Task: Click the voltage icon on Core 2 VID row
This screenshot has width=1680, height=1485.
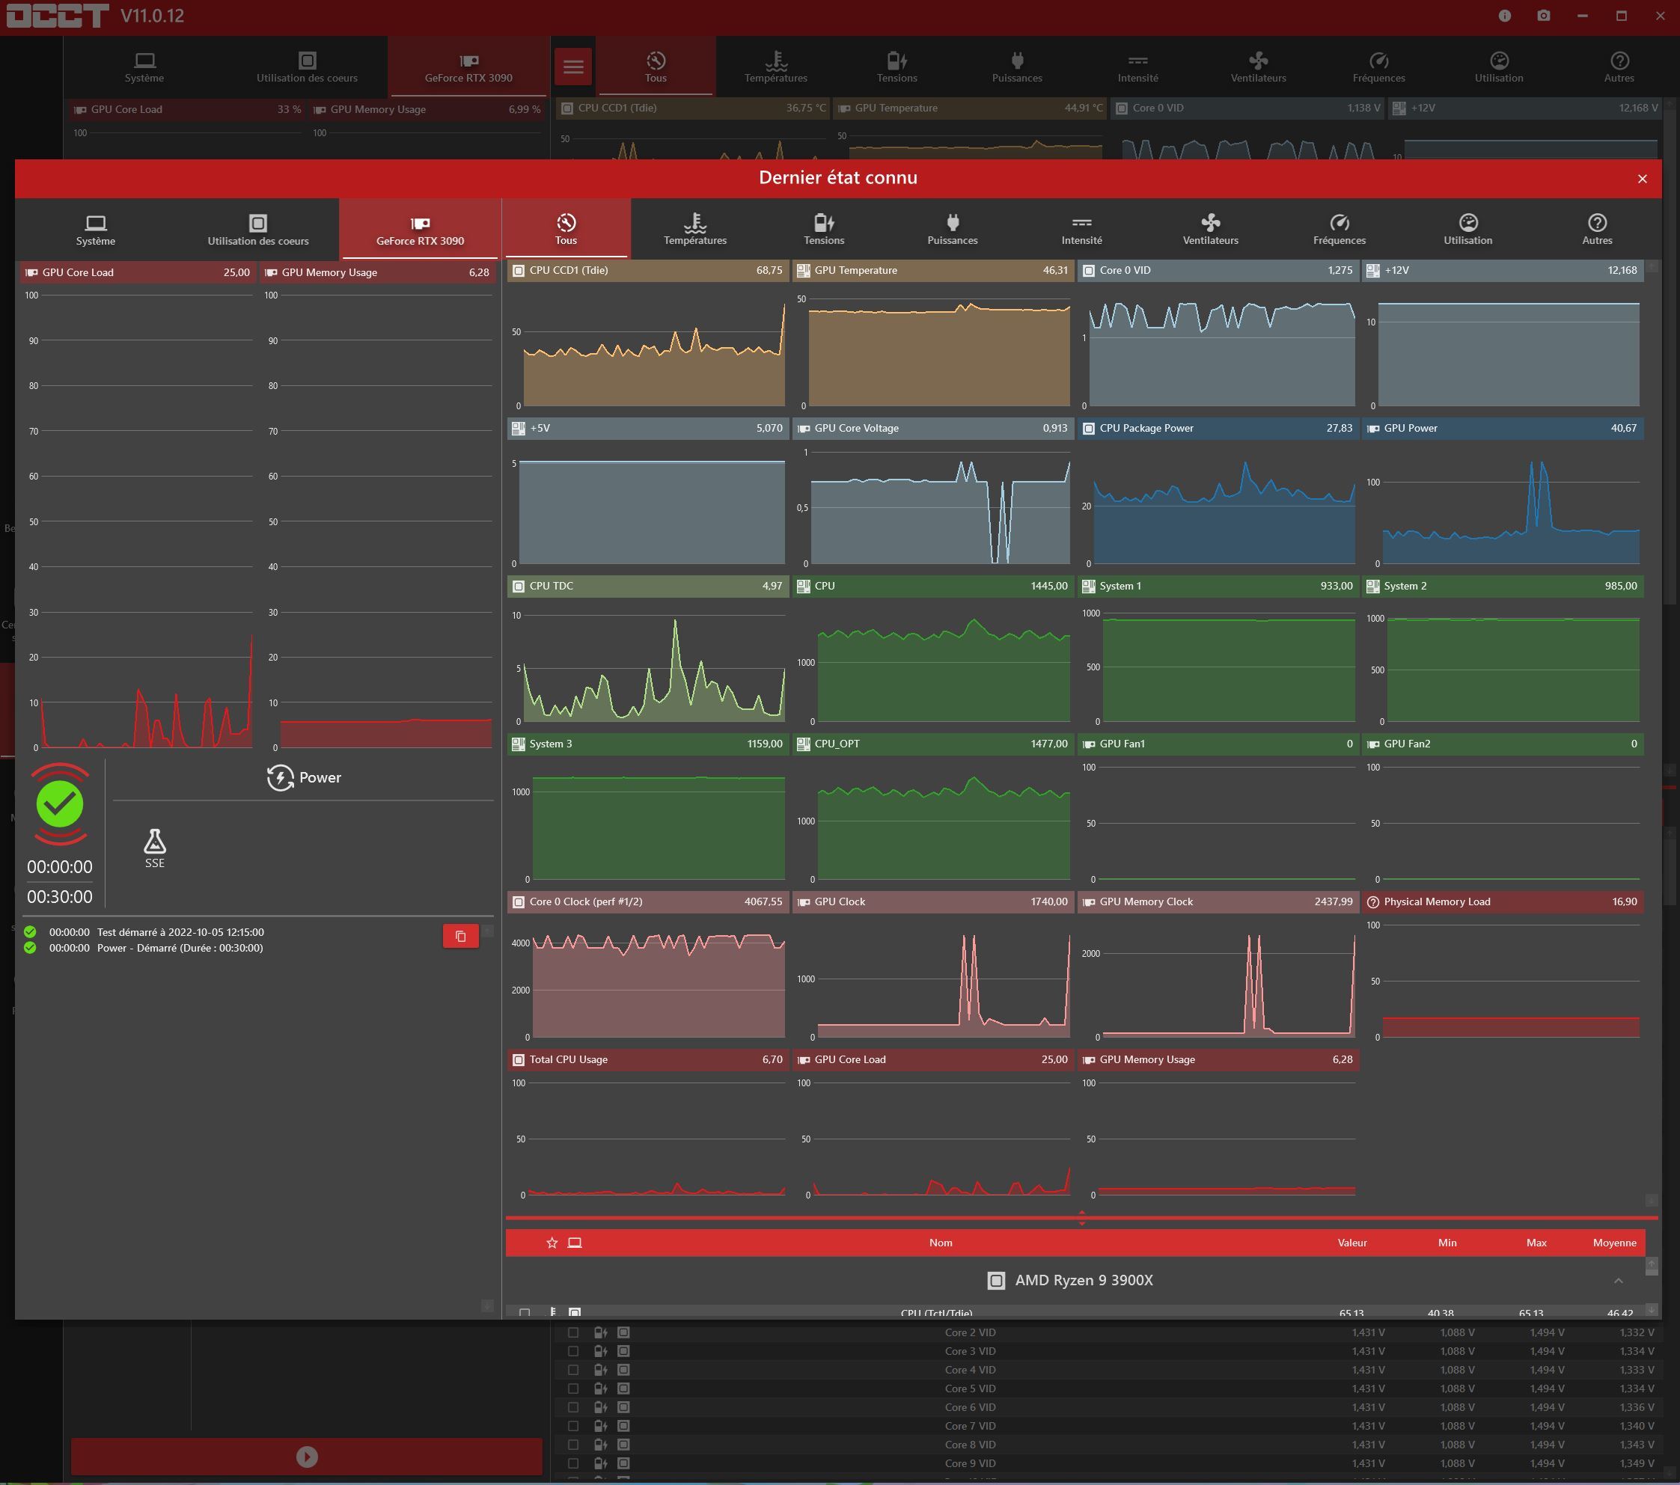Action: (601, 1332)
